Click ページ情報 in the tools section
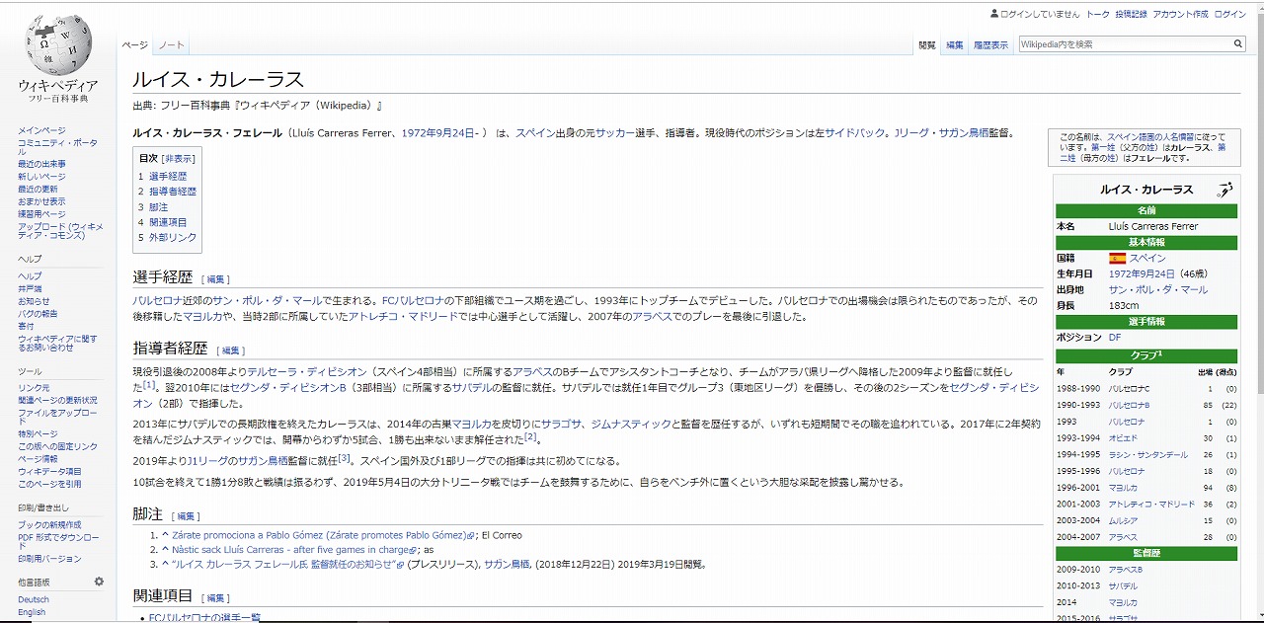The image size is (1264, 623). point(38,459)
